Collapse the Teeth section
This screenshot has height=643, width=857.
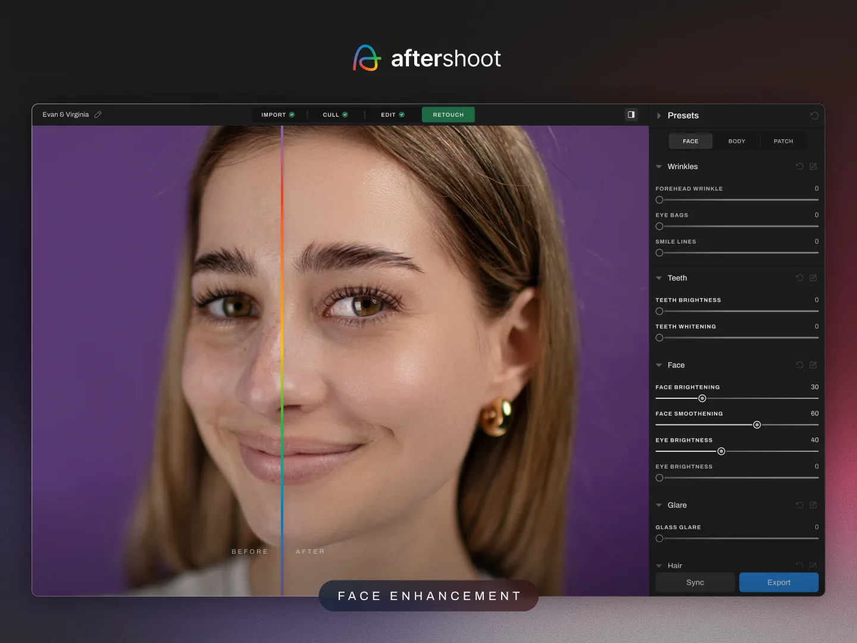(659, 278)
